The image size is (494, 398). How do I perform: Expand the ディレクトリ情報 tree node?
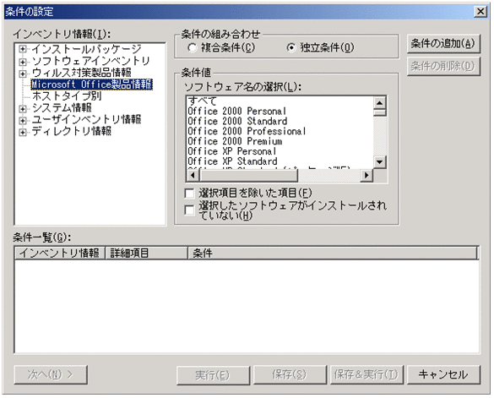tap(22, 132)
